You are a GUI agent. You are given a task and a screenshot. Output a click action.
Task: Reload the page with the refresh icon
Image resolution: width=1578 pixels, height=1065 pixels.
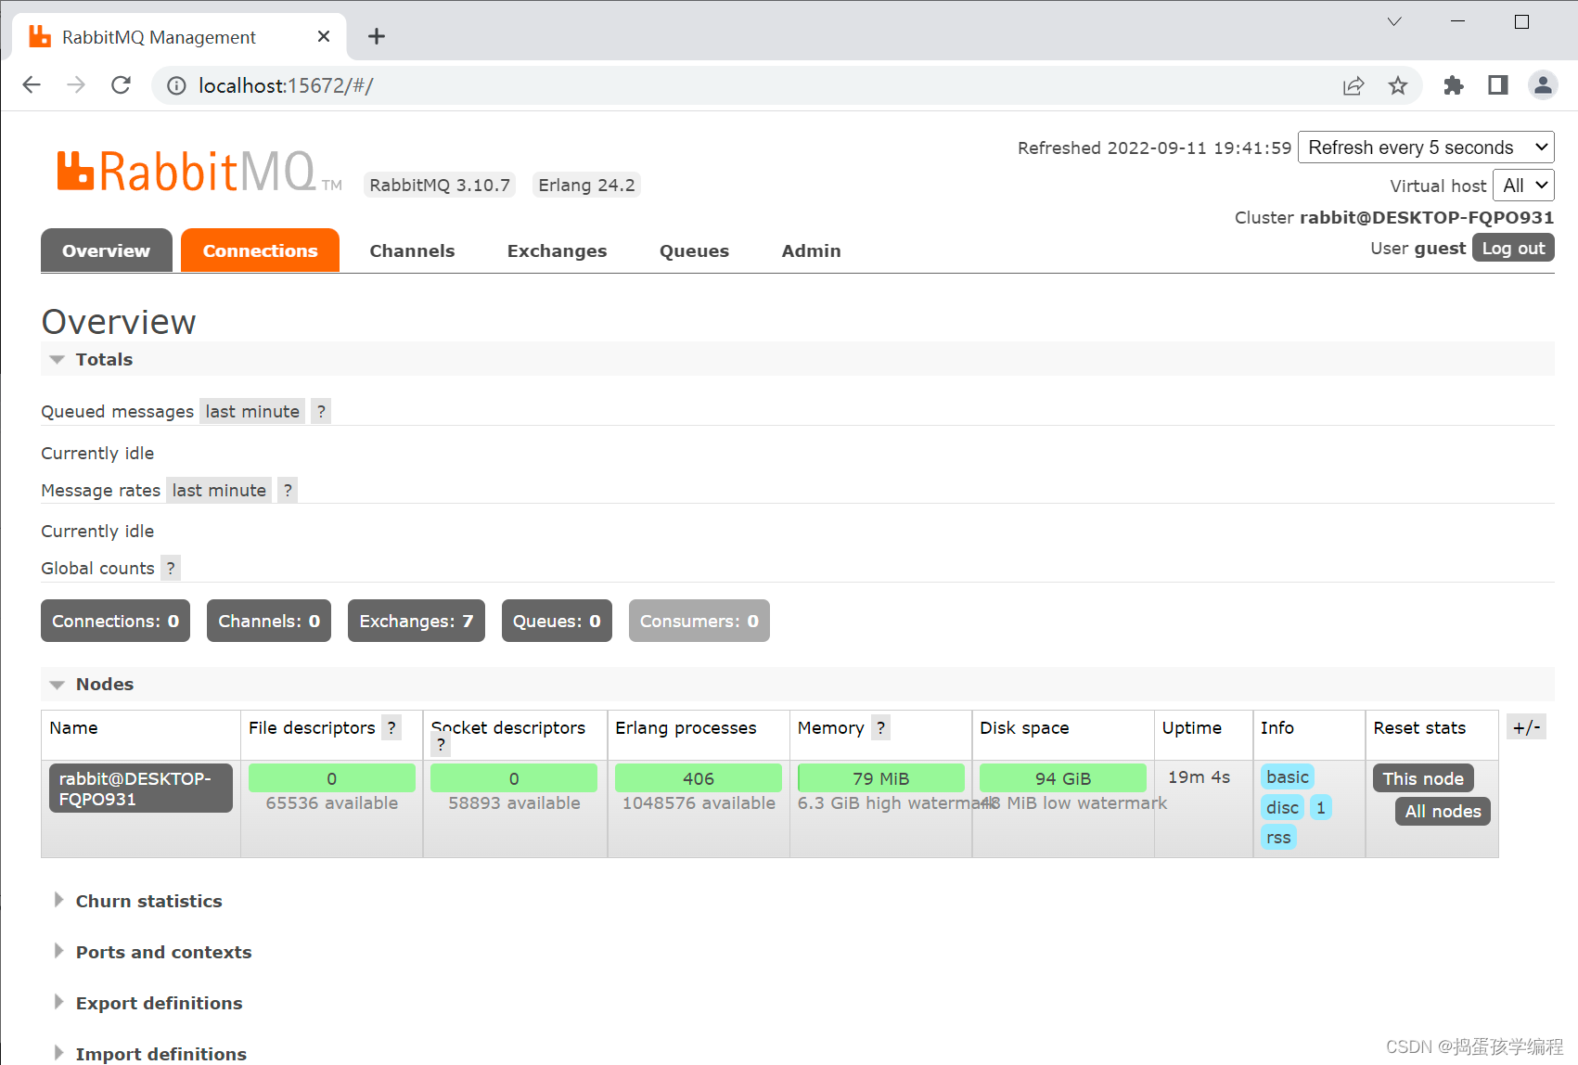(x=121, y=85)
